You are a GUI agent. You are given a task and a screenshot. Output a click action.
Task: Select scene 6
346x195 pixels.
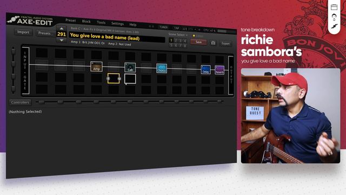(176, 45)
